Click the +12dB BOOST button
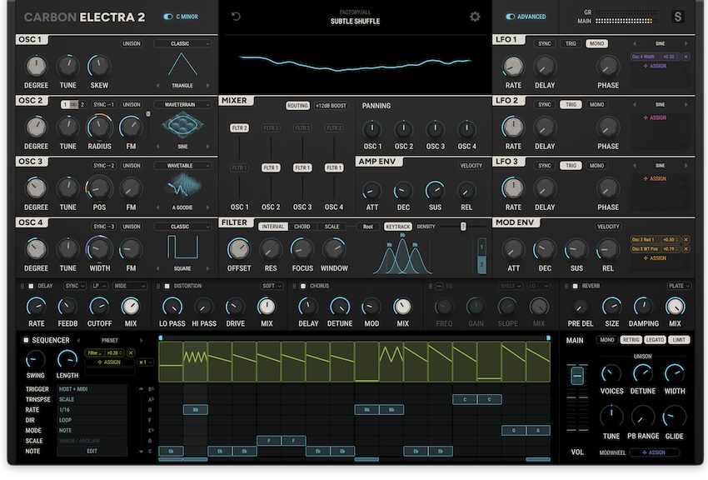The height and width of the screenshot is (480, 708). tap(331, 106)
